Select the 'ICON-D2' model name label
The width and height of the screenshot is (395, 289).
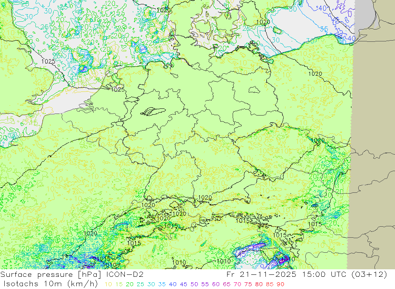tap(125, 274)
